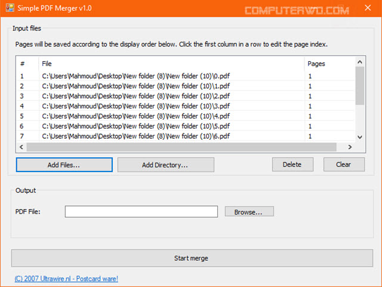Close the Simple PDF Merger window
The image size is (382, 287).
(368, 8)
